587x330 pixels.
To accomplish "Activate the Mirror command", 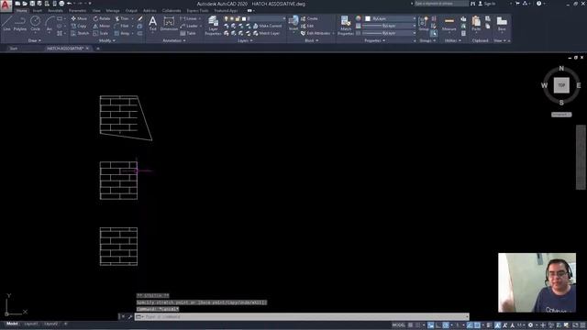I will pyautogui.click(x=102, y=26).
